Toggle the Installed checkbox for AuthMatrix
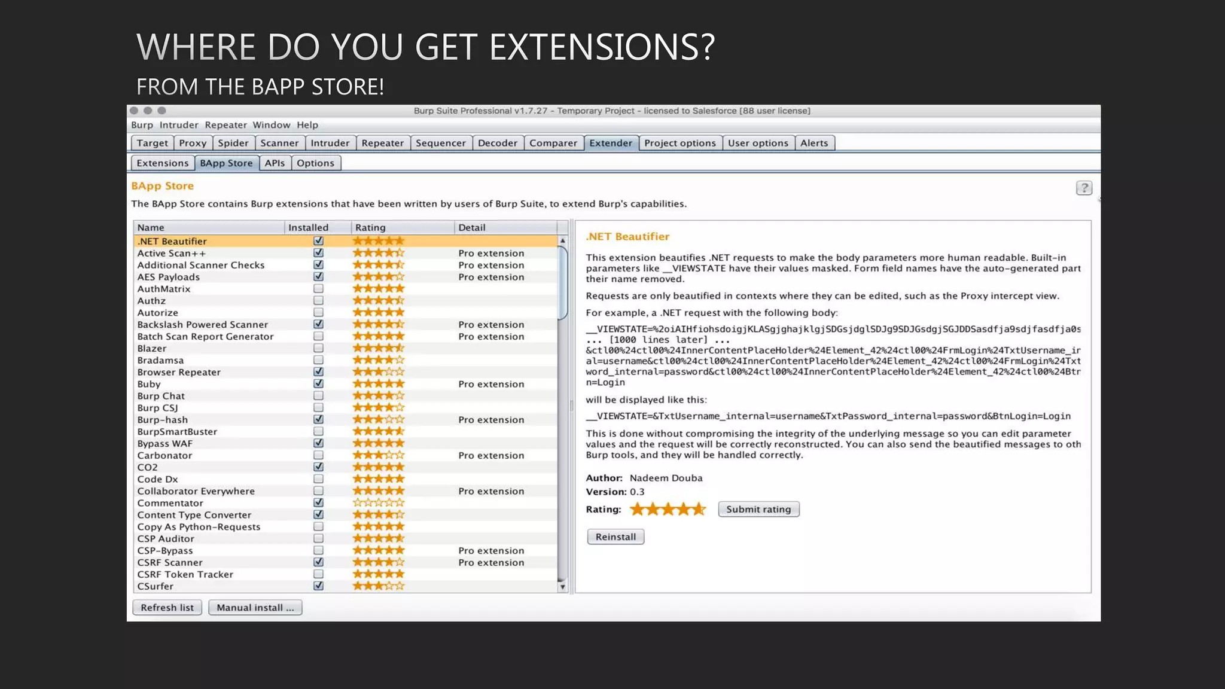The width and height of the screenshot is (1225, 689). (x=318, y=289)
